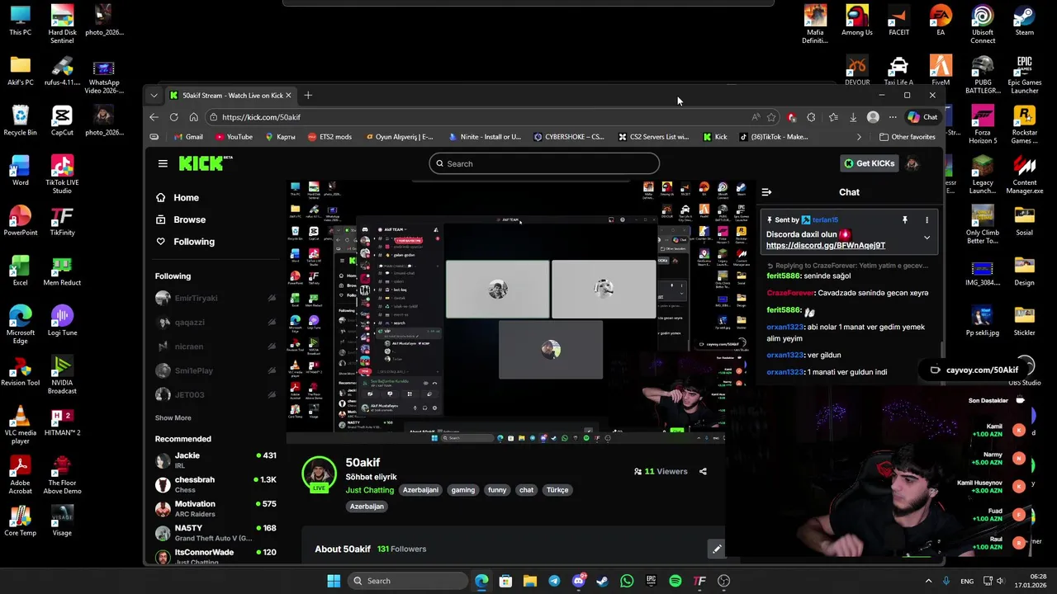Open the discord.gg invite link
Image resolution: width=1057 pixels, height=594 pixels.
(x=826, y=246)
